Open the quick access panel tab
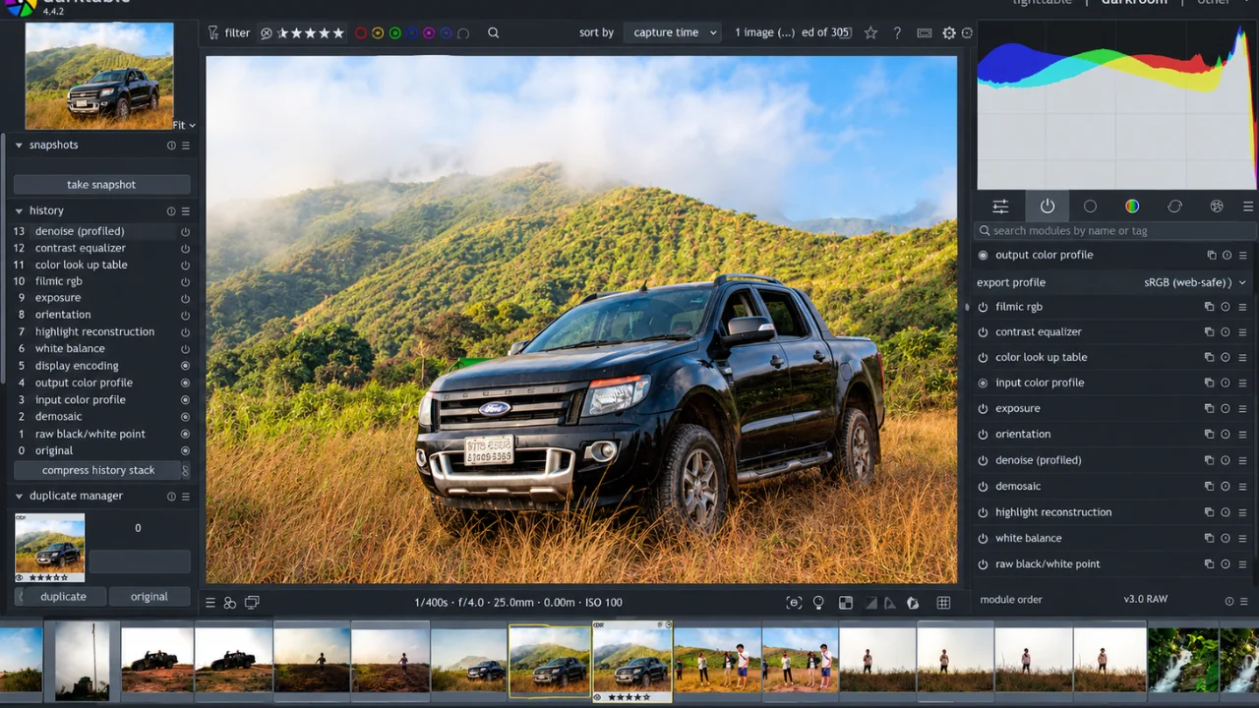 [1000, 206]
